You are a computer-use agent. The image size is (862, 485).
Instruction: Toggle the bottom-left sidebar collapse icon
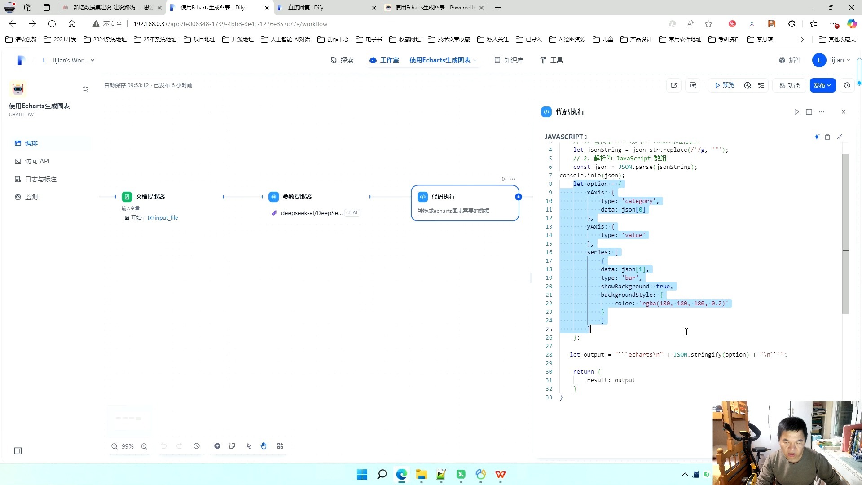[x=18, y=451]
